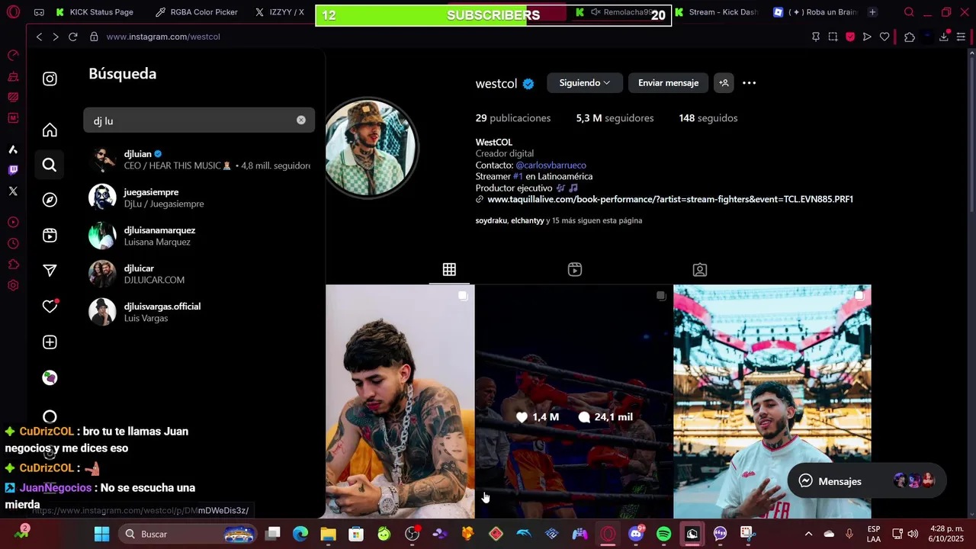The width and height of the screenshot is (976, 549).
Task: Open the three-dots options menu on profile
Action: tap(750, 83)
